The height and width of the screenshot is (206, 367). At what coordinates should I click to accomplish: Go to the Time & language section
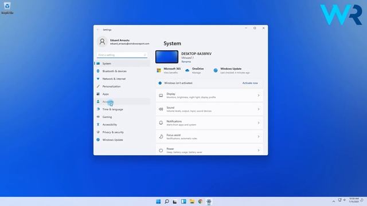pyautogui.click(x=122, y=109)
